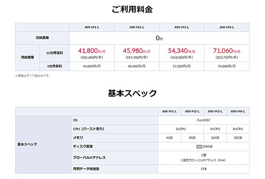265x179 pixels.
Task: Click the 71,060円/月 price cell
Action: [x=227, y=53]
